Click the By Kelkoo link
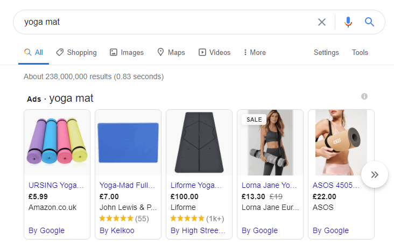This screenshot has width=394, height=246. point(117,230)
